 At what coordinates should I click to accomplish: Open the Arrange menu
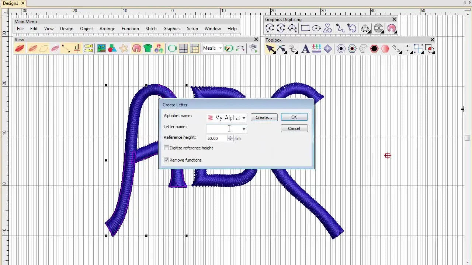coord(107,29)
